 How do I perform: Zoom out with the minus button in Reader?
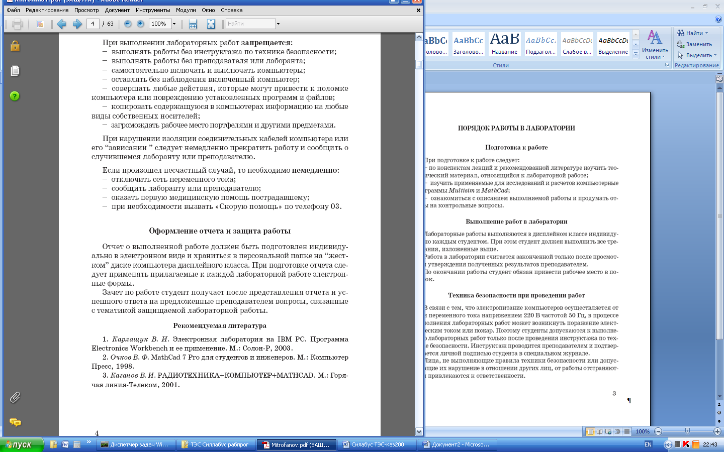(x=128, y=24)
